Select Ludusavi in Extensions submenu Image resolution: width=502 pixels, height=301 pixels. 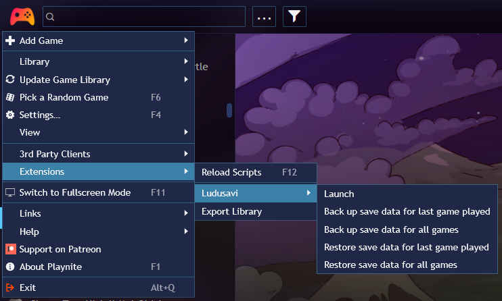click(256, 193)
